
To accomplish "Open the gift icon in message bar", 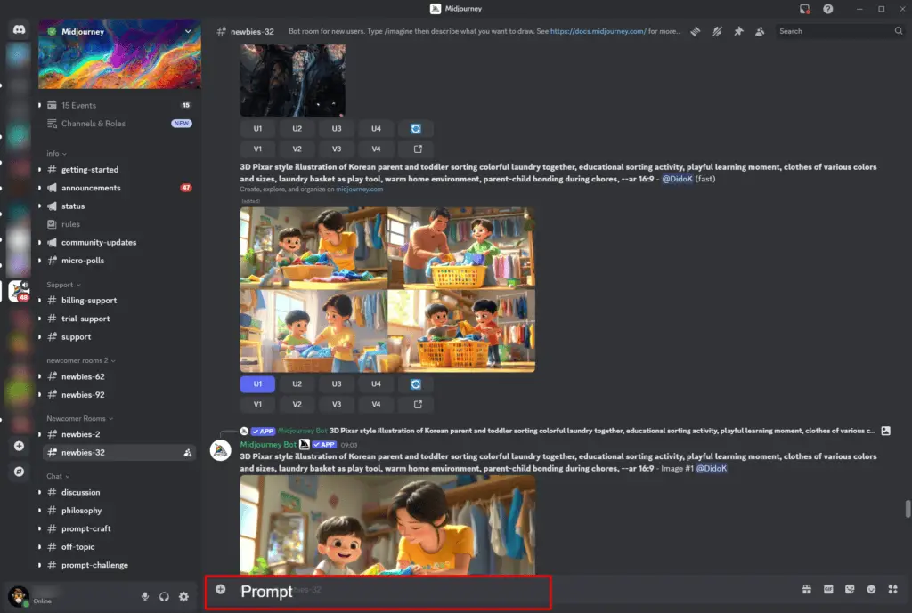I will click(x=806, y=589).
